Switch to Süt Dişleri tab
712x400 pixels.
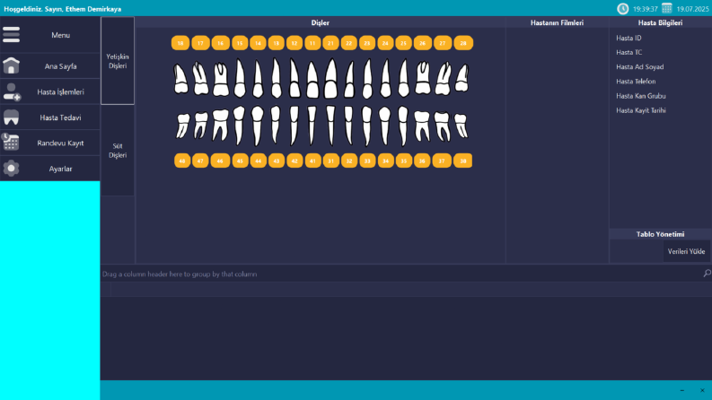click(x=118, y=151)
